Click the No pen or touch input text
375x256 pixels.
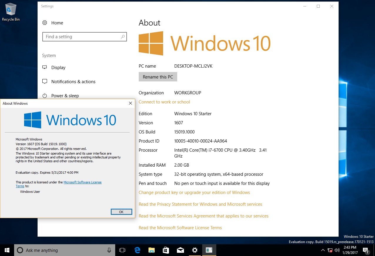pyautogui.click(x=222, y=183)
